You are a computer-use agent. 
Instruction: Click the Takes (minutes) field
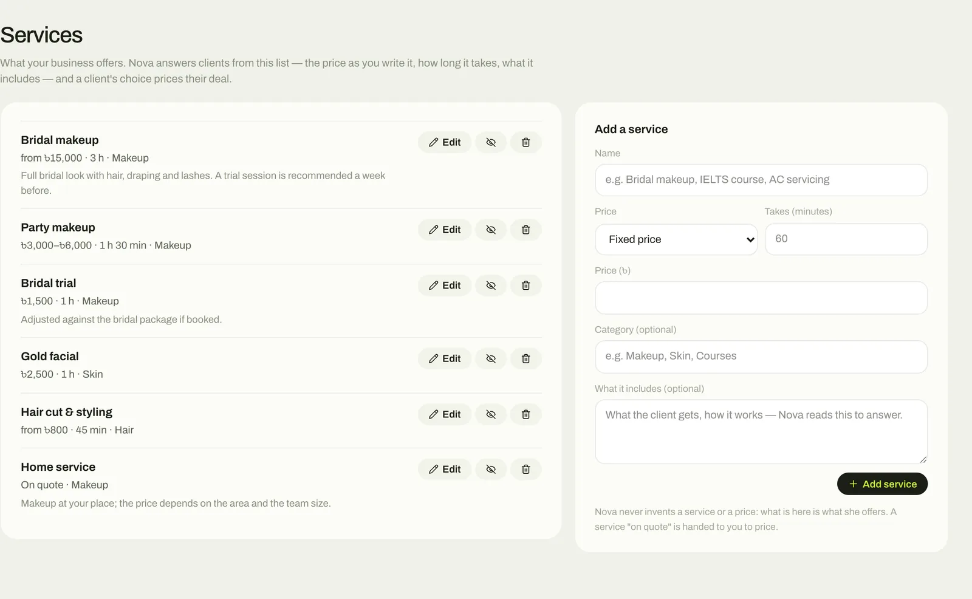click(846, 239)
